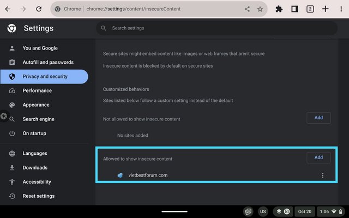349x218 pixels.
Task: Open the tray layers and capture icons
Action: [283, 211]
